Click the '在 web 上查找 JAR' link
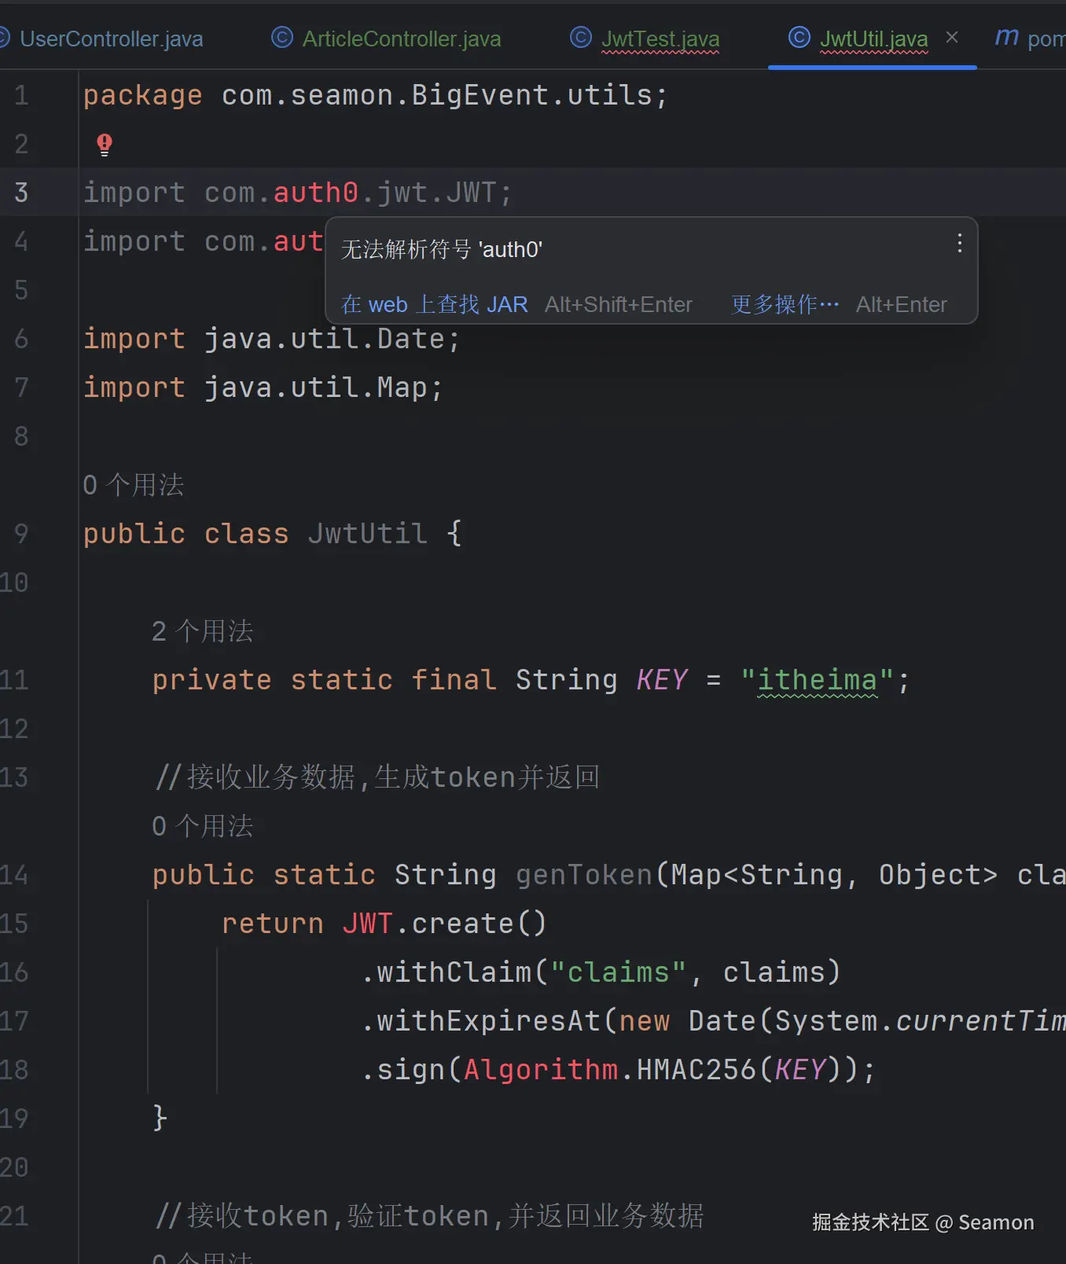 pyautogui.click(x=435, y=304)
